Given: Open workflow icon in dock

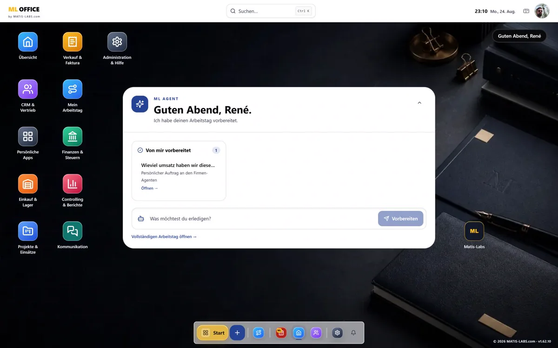Looking at the screenshot, I should click(259, 333).
